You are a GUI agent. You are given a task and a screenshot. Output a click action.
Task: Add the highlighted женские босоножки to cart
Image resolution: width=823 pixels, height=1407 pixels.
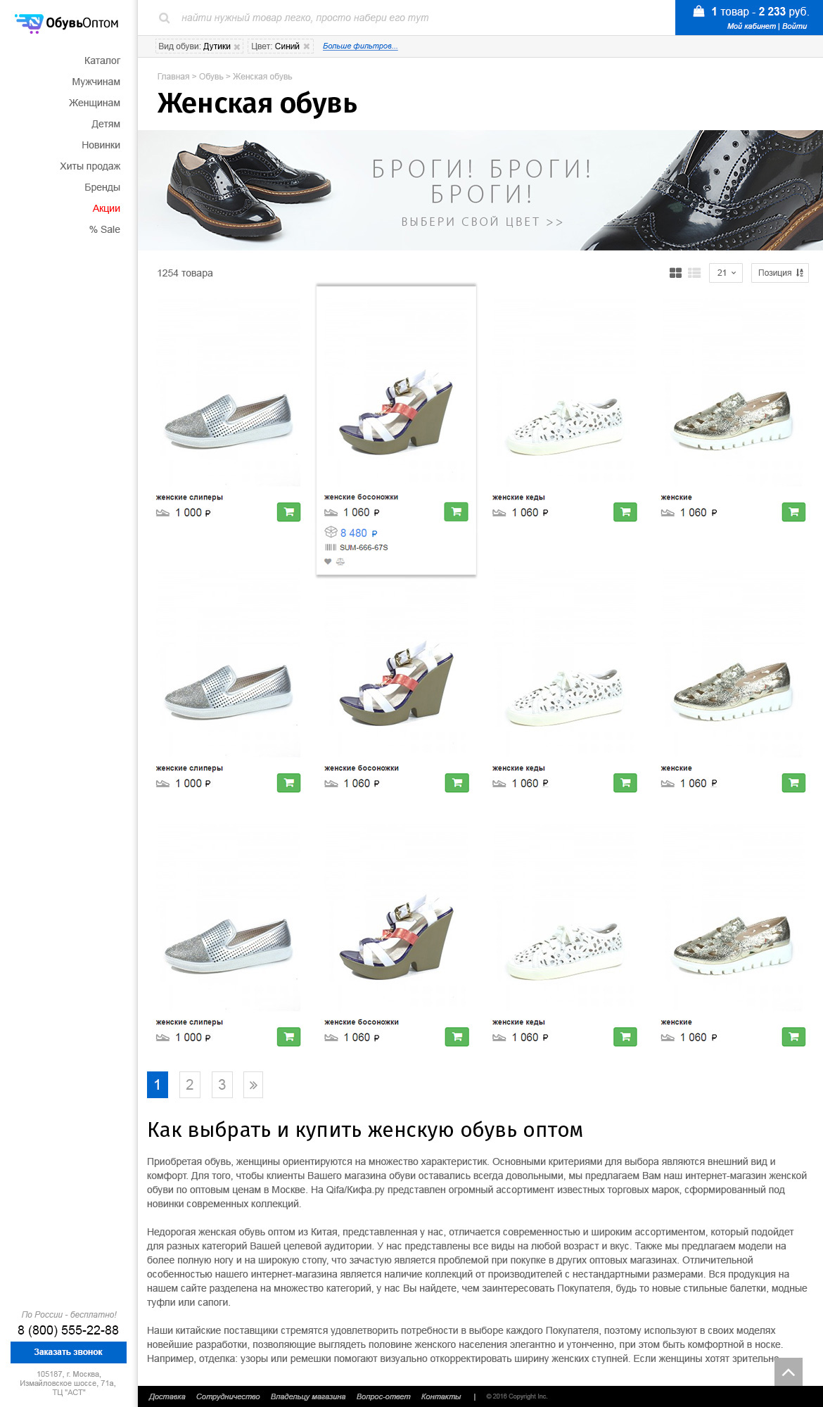click(x=456, y=512)
